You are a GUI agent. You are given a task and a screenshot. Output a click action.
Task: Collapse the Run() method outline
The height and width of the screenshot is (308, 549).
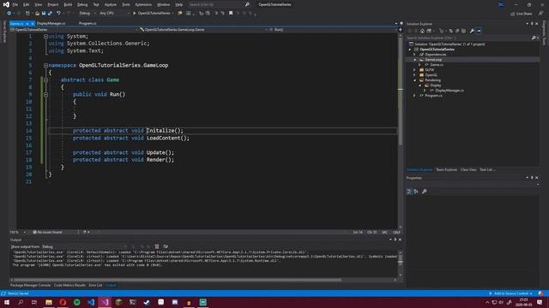(45, 94)
